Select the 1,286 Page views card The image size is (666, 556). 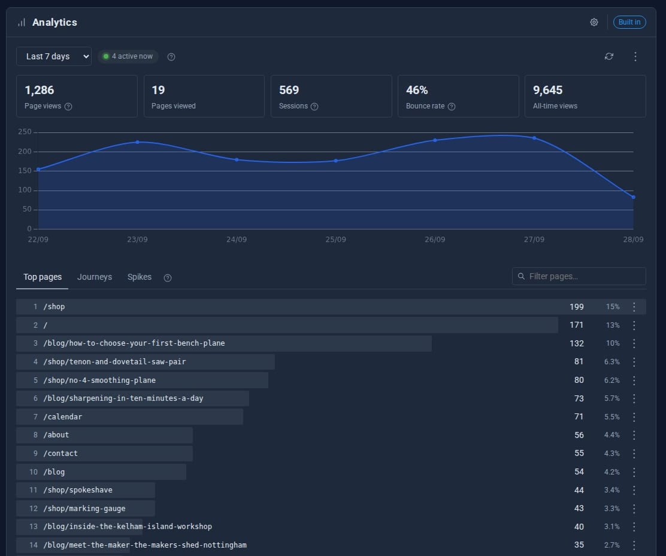77,96
